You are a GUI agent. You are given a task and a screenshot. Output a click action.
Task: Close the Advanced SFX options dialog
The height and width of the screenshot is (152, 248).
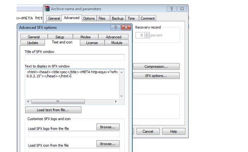[x=126, y=28]
